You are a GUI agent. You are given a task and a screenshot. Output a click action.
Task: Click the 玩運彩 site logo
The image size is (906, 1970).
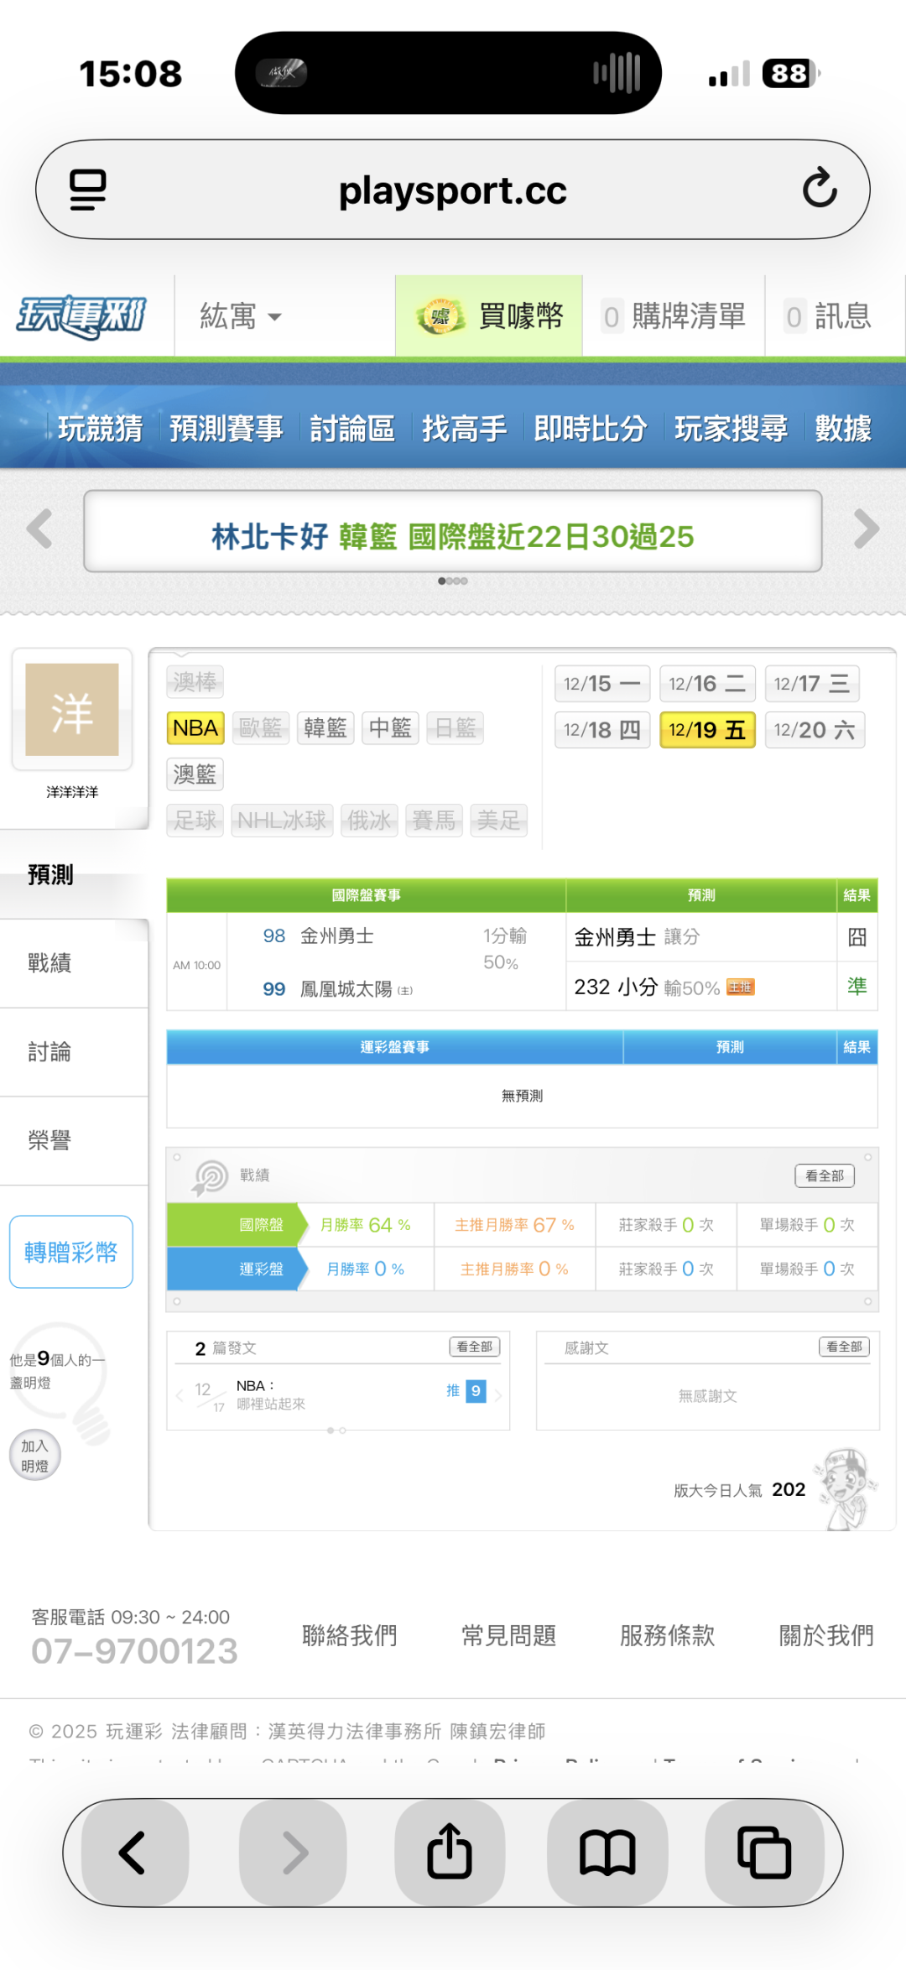coord(81,316)
